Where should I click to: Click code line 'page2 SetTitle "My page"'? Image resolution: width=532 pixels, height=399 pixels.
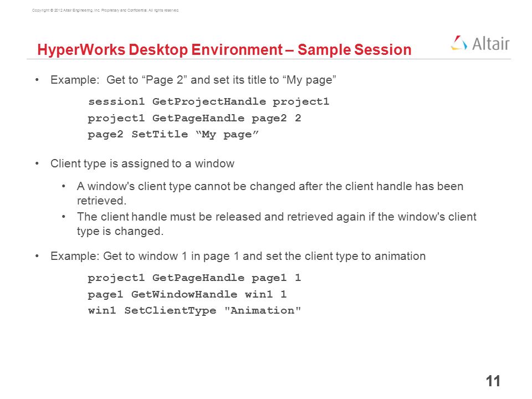173,135
